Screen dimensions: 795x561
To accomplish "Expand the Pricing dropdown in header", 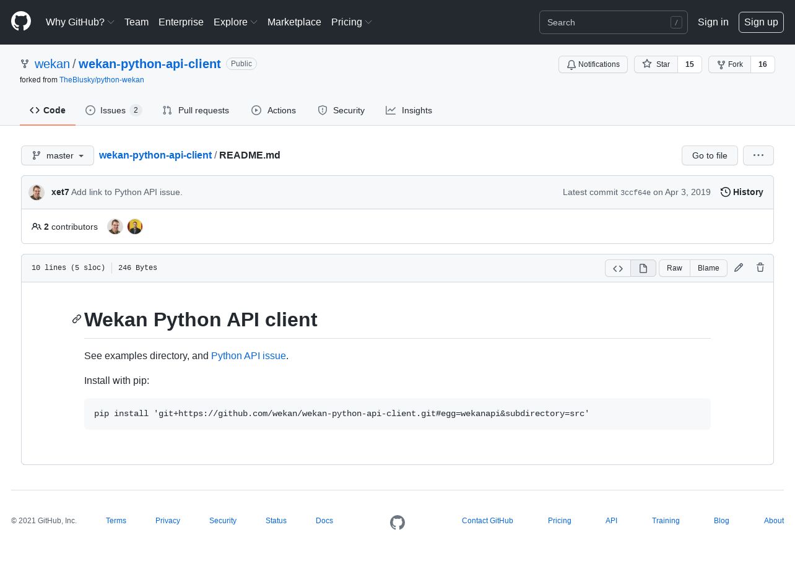I will [x=352, y=22].
